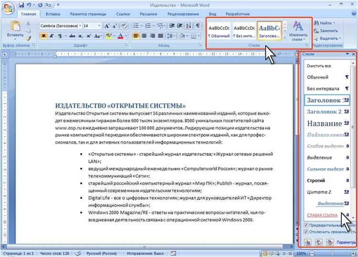This screenshot has height=257, width=358.
Task: Increase font size with the large A button
Action: (x=107, y=26)
